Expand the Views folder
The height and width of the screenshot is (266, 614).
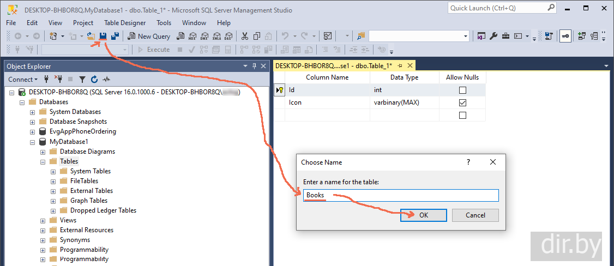click(43, 221)
